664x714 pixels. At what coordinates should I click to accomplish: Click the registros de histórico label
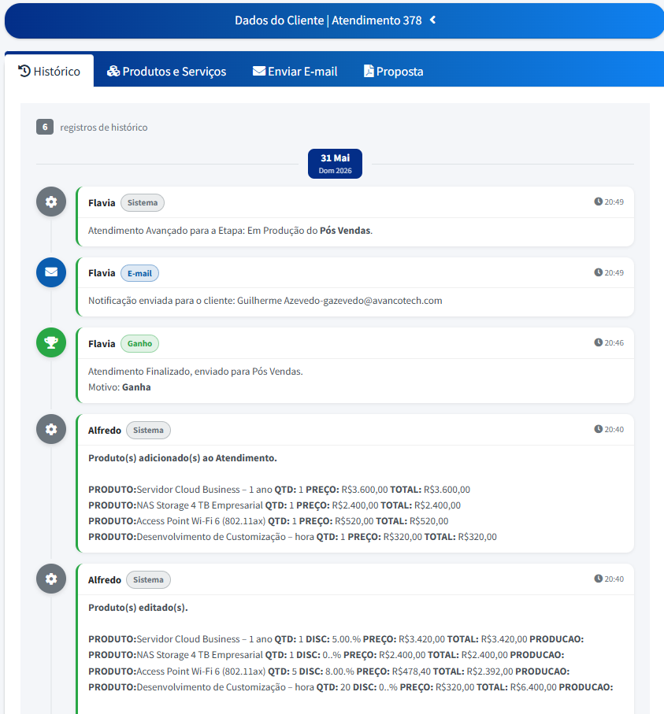[x=104, y=128]
